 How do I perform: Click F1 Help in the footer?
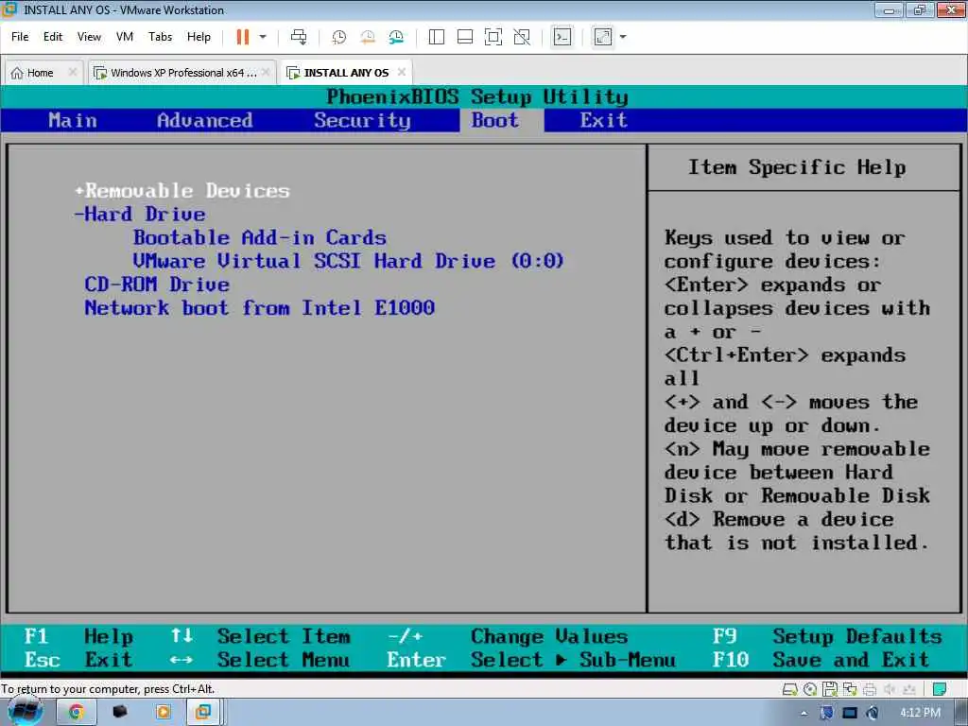(78, 636)
